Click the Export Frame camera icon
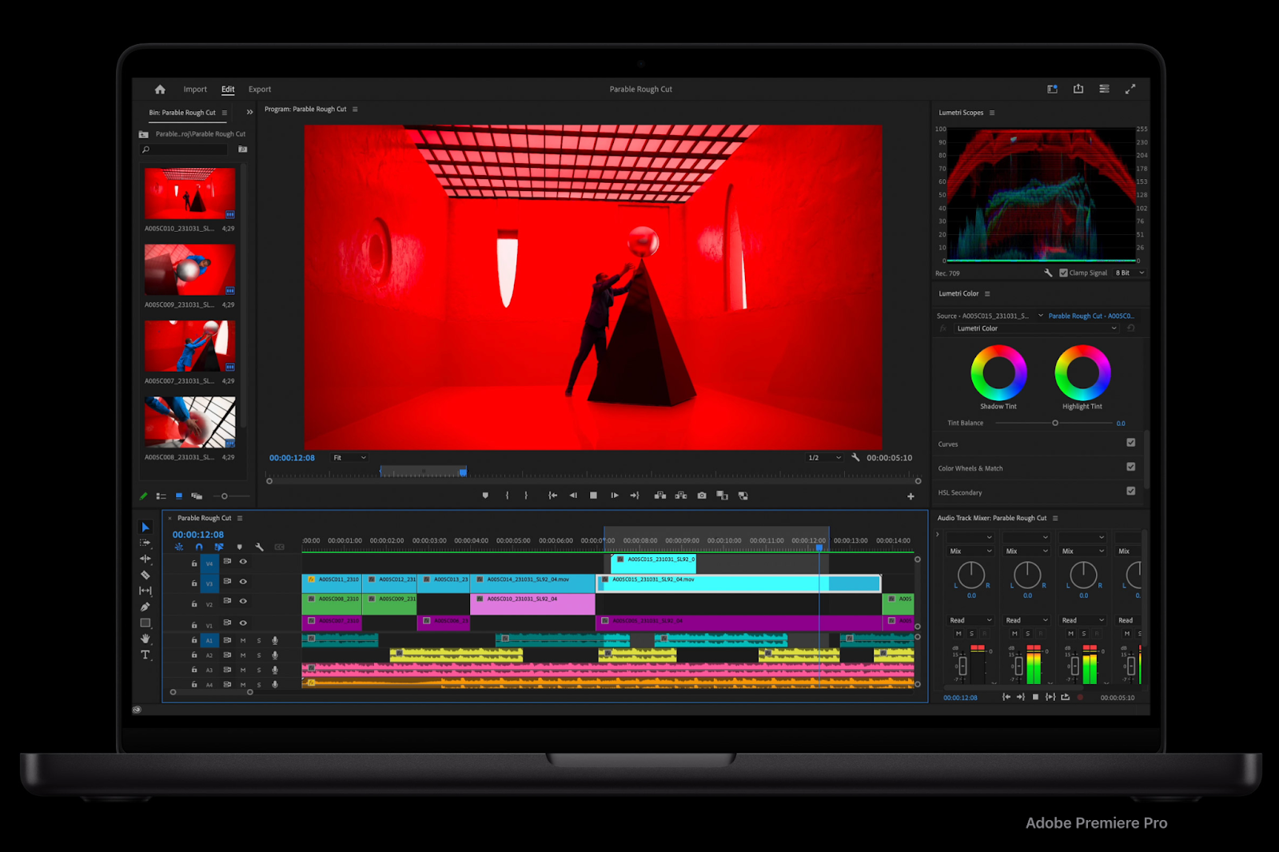The width and height of the screenshot is (1279, 852). 702,496
